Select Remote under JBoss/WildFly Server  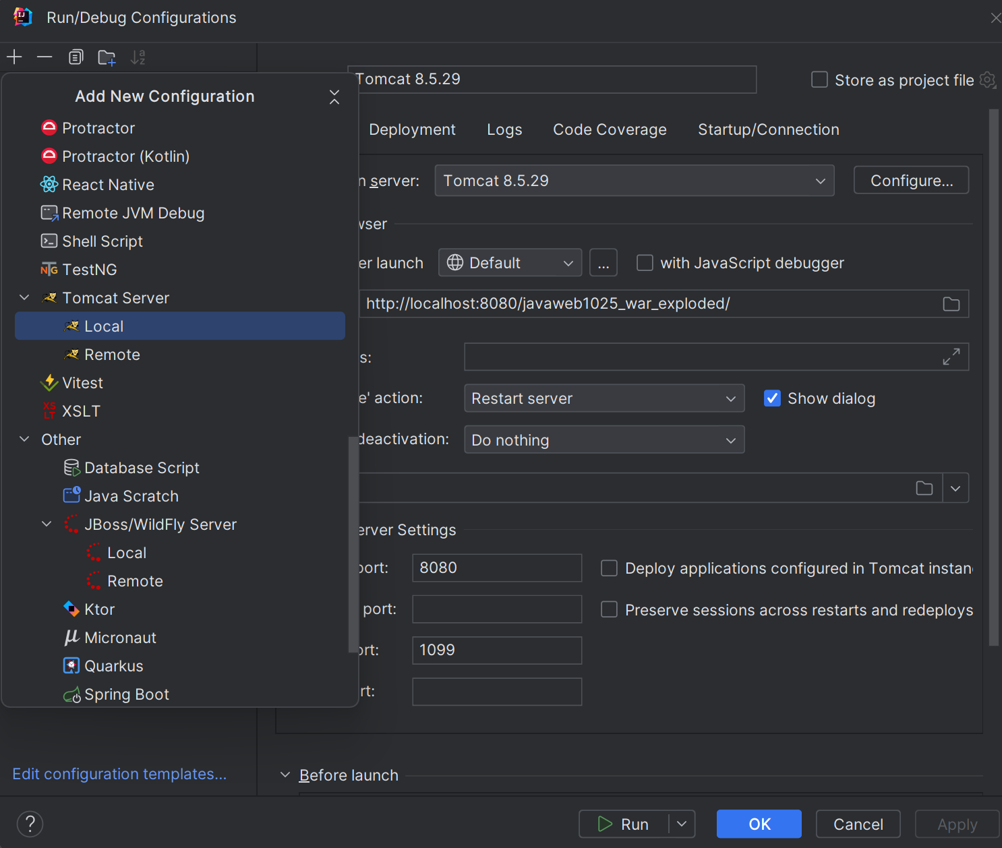click(x=180, y=581)
